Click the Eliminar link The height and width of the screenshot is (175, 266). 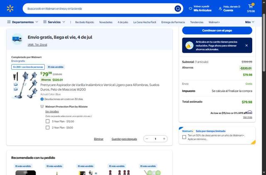click(99, 139)
